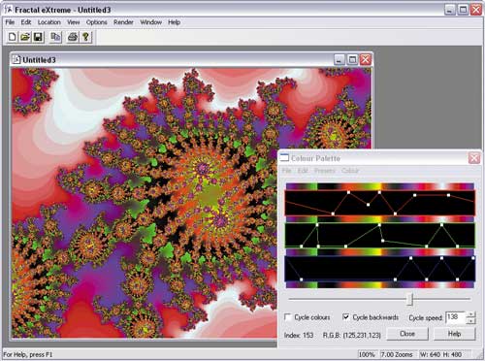The image size is (485, 361).
Task: Open the main Help menu
Action: pos(174,22)
